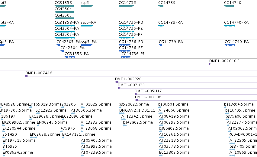The image size is (257, 157).
Task: Select protein CG14736-PF label
Action: (x=133, y=54)
